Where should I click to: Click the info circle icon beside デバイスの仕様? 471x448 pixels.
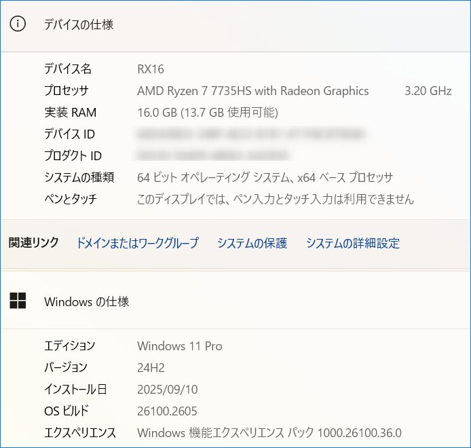pyautogui.click(x=18, y=24)
